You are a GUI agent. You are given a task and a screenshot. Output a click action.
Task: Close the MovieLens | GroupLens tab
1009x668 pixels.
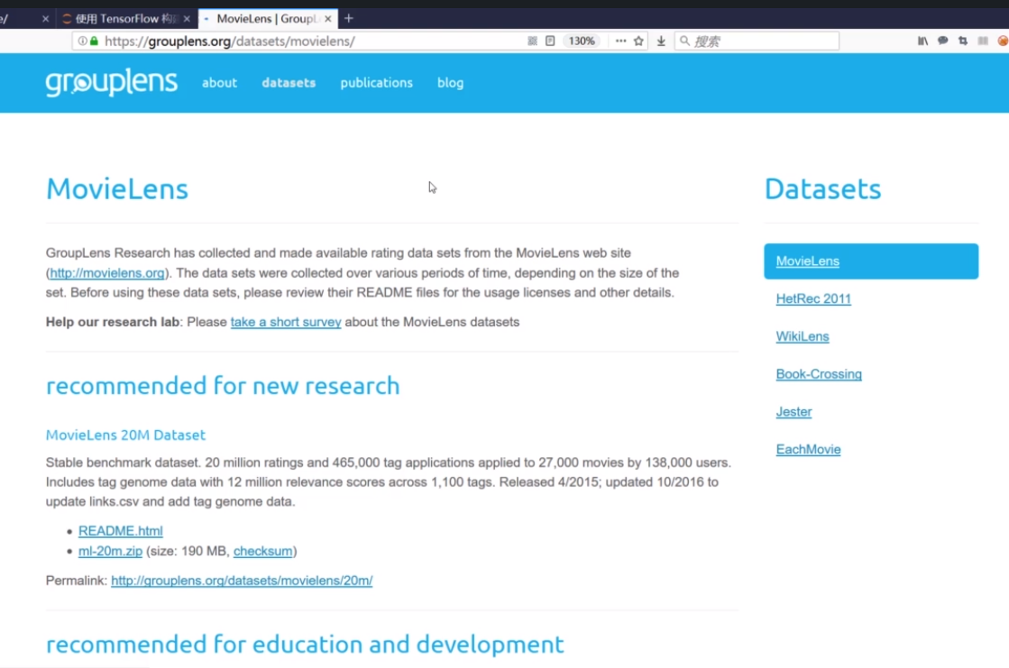pos(328,19)
